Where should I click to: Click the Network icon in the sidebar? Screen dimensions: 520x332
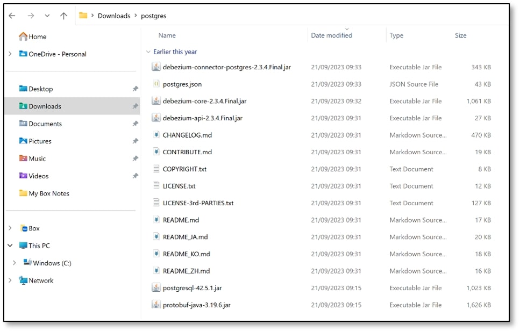(40, 280)
